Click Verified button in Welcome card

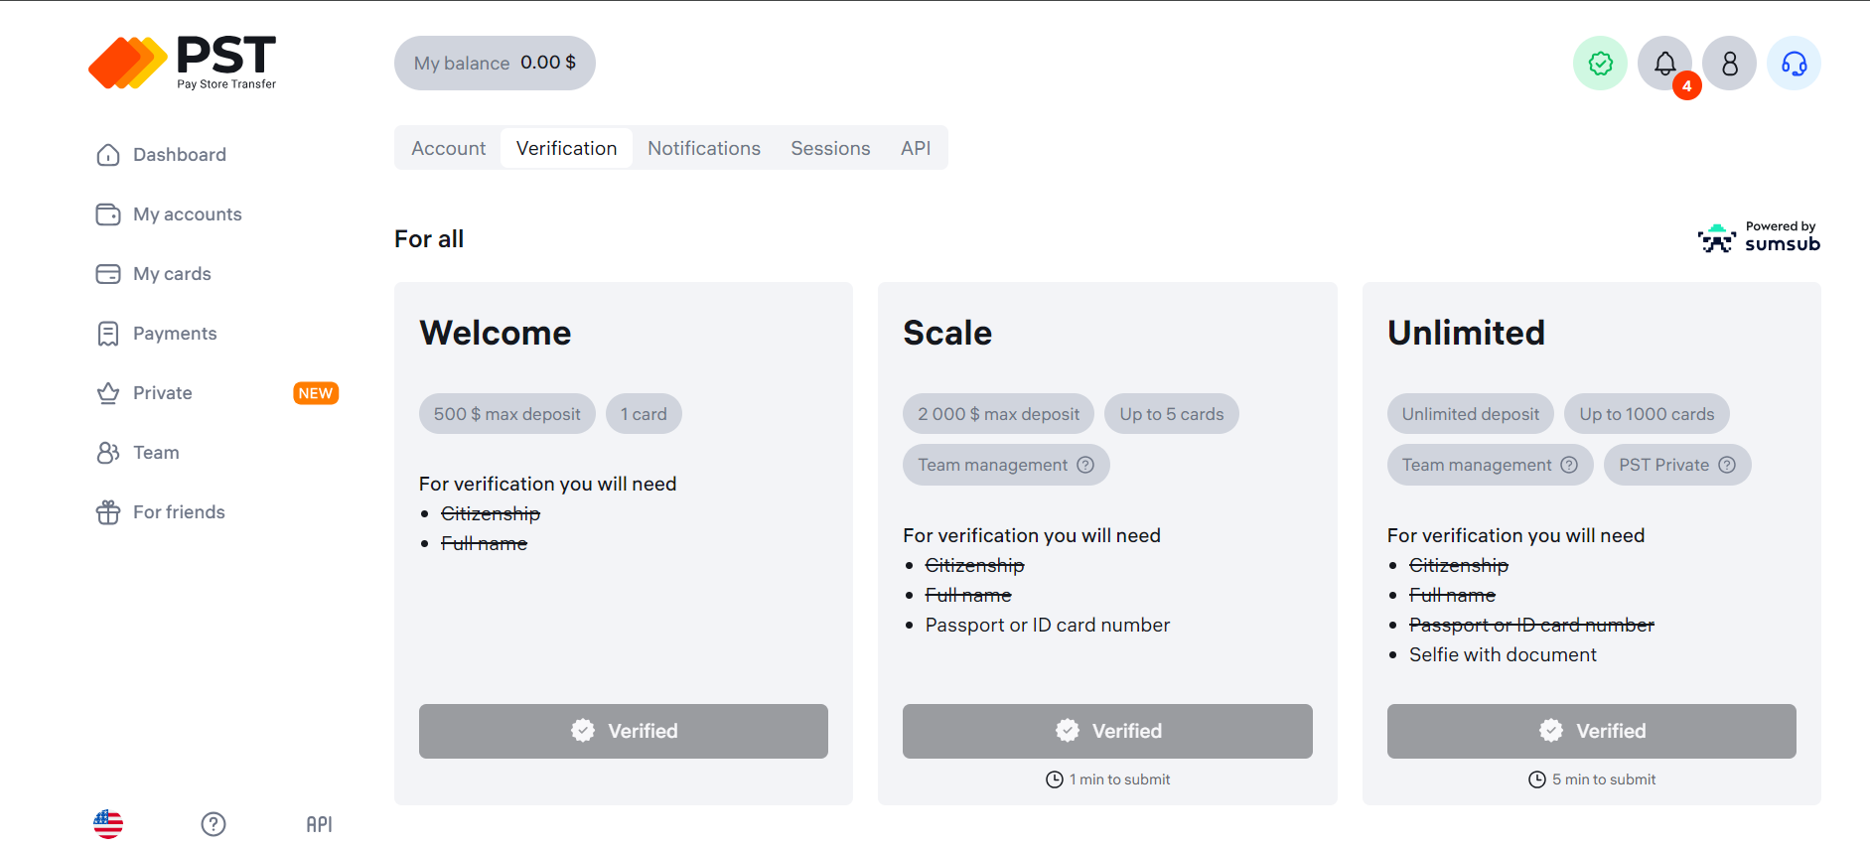[624, 731]
